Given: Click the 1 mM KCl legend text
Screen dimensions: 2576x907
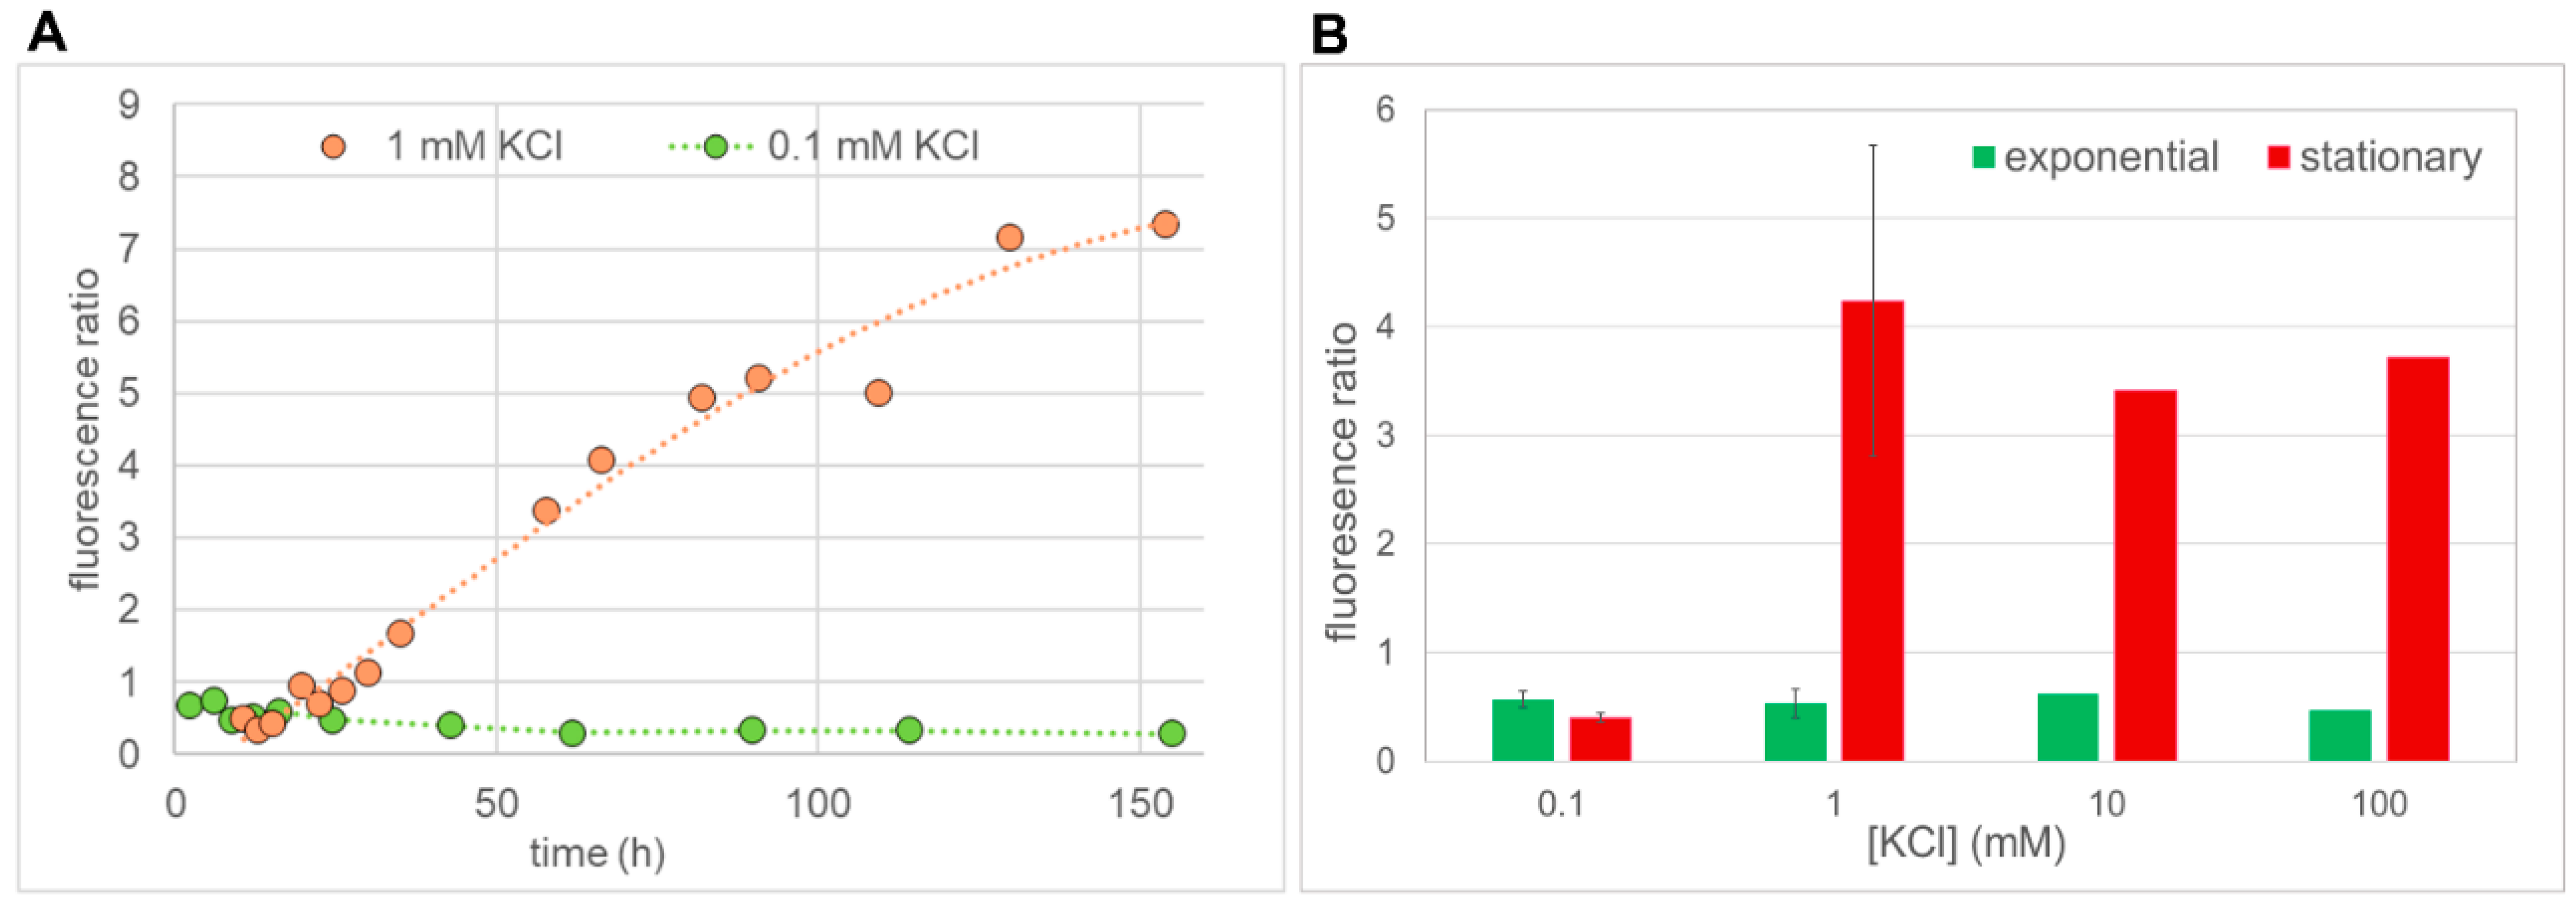Looking at the screenshot, I should (x=474, y=147).
